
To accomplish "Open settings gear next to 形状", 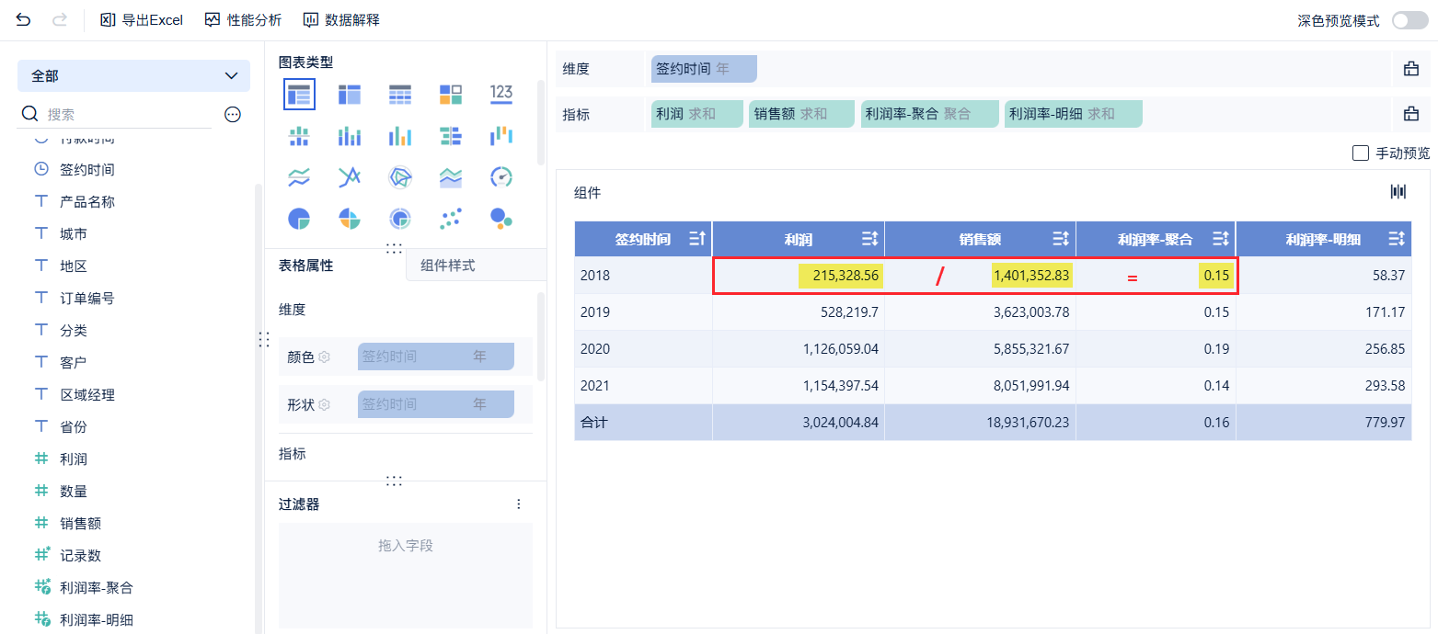I will 324,404.
